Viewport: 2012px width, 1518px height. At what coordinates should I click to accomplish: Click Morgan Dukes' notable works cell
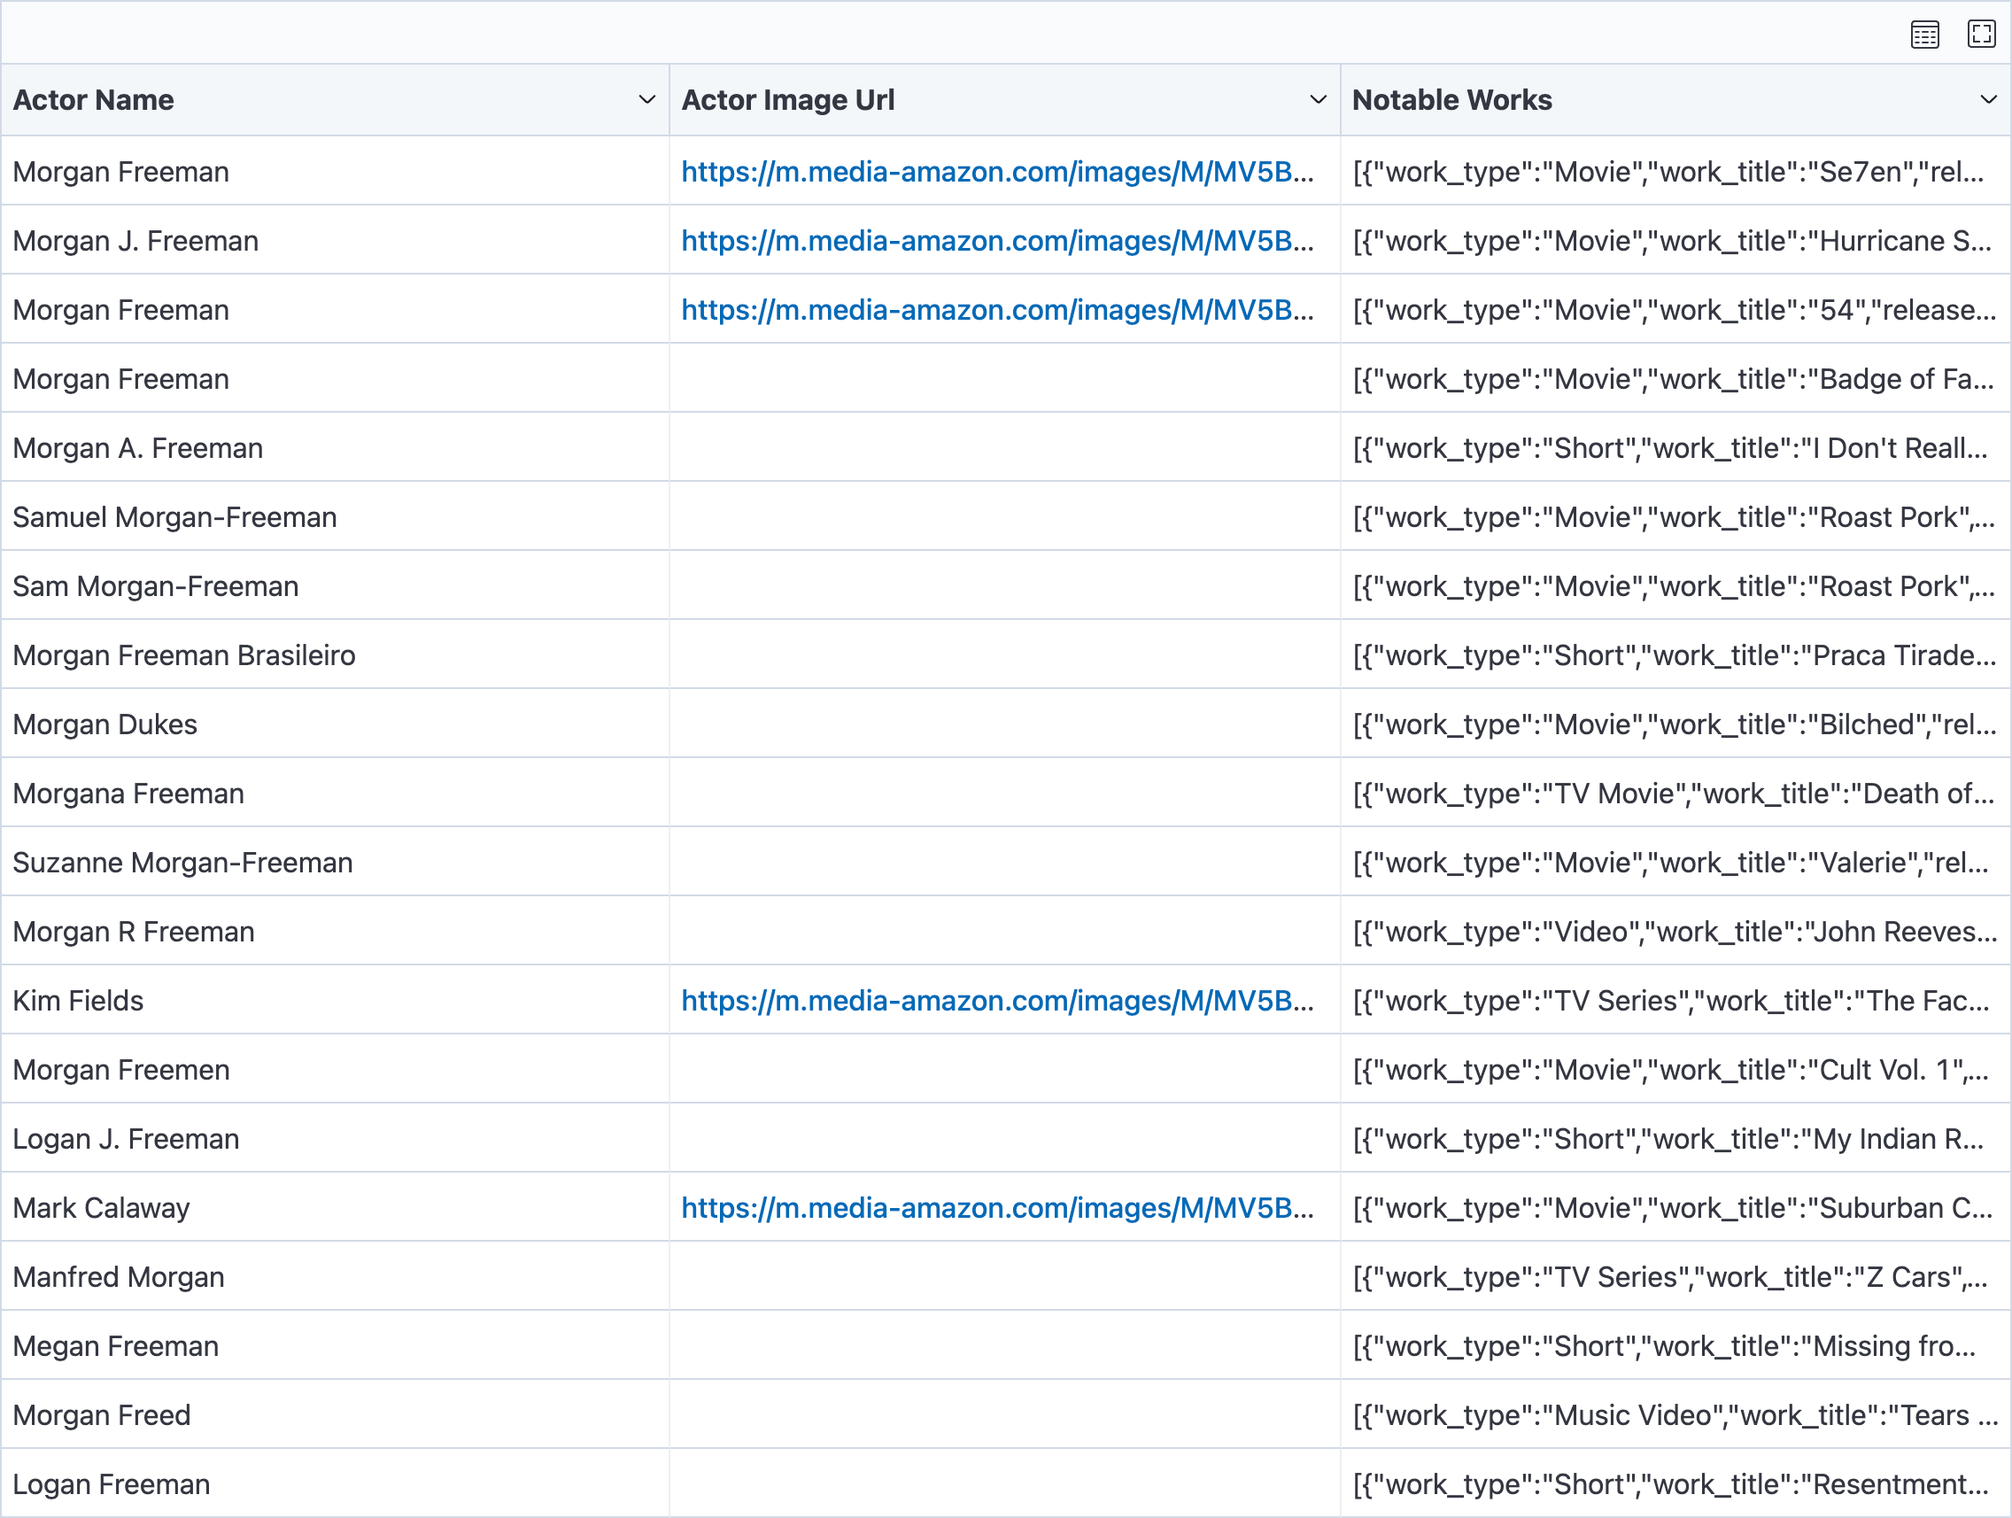tap(1674, 724)
